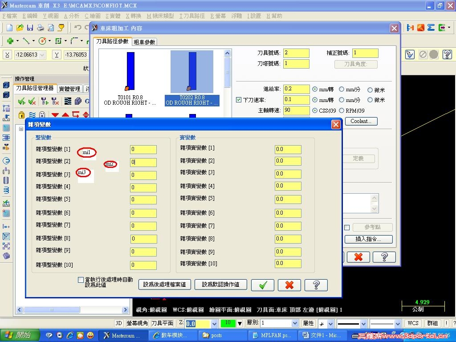This screenshot has width=456, height=342.
Task: Select the fillet arc tool
Action: pyautogui.click(x=74, y=41)
